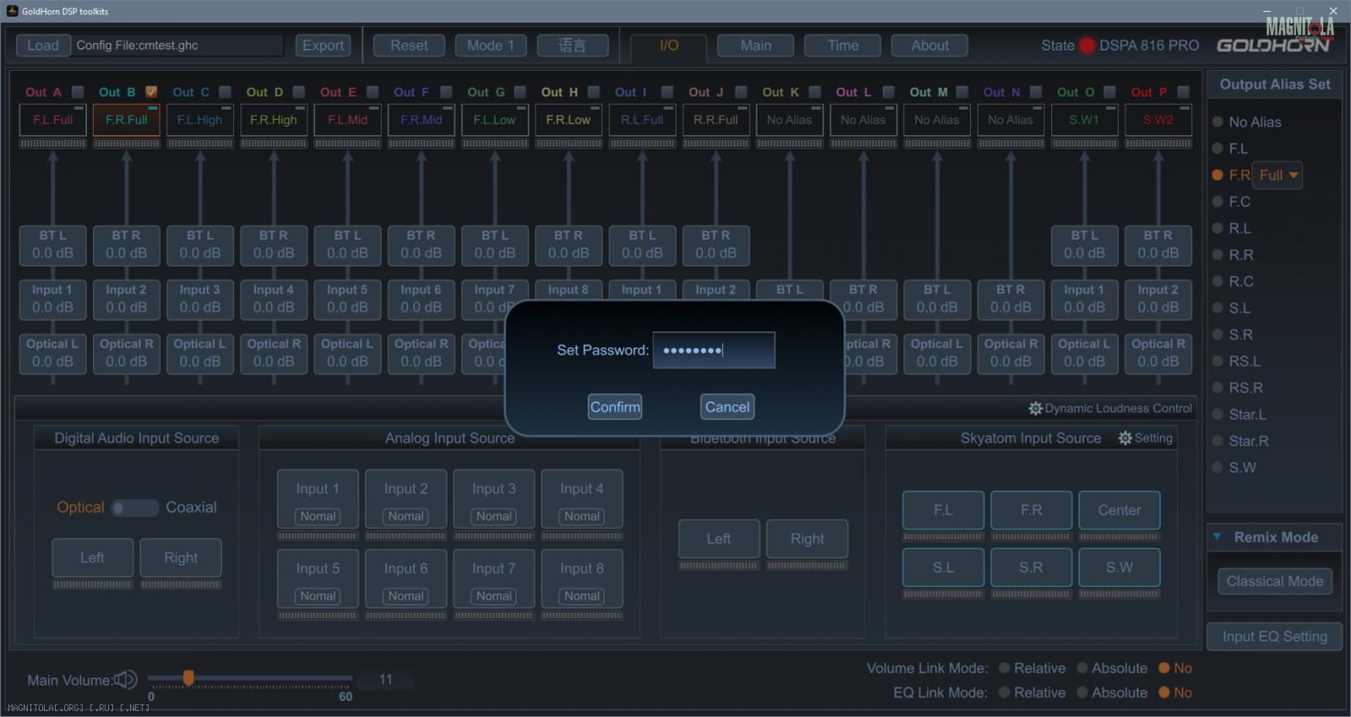
Task: Click the language button with Chinese characters
Action: (x=572, y=46)
